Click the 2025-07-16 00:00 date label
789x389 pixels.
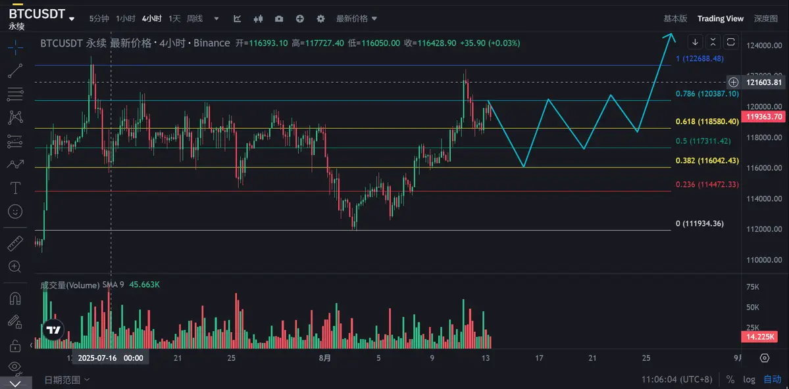click(111, 358)
